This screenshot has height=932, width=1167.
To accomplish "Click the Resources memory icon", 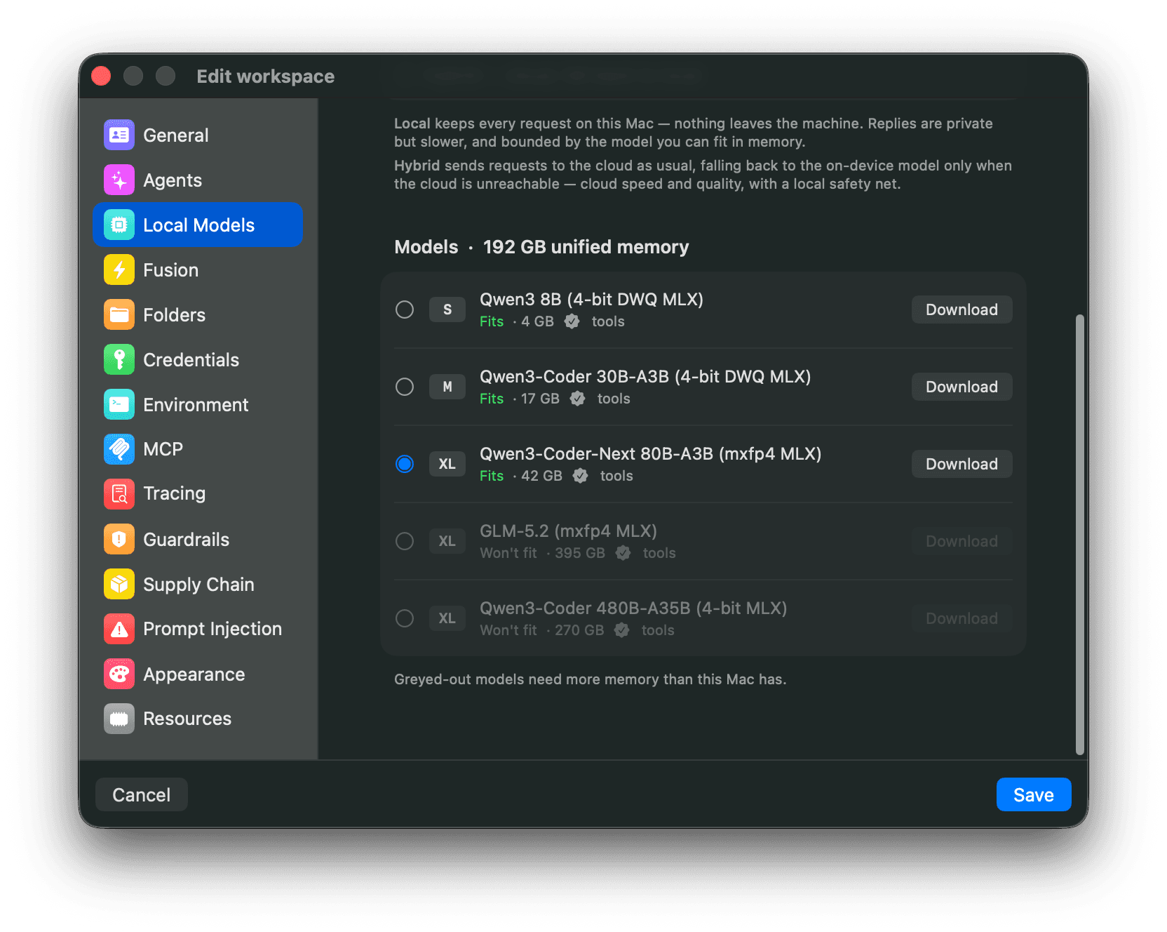I will [119, 719].
